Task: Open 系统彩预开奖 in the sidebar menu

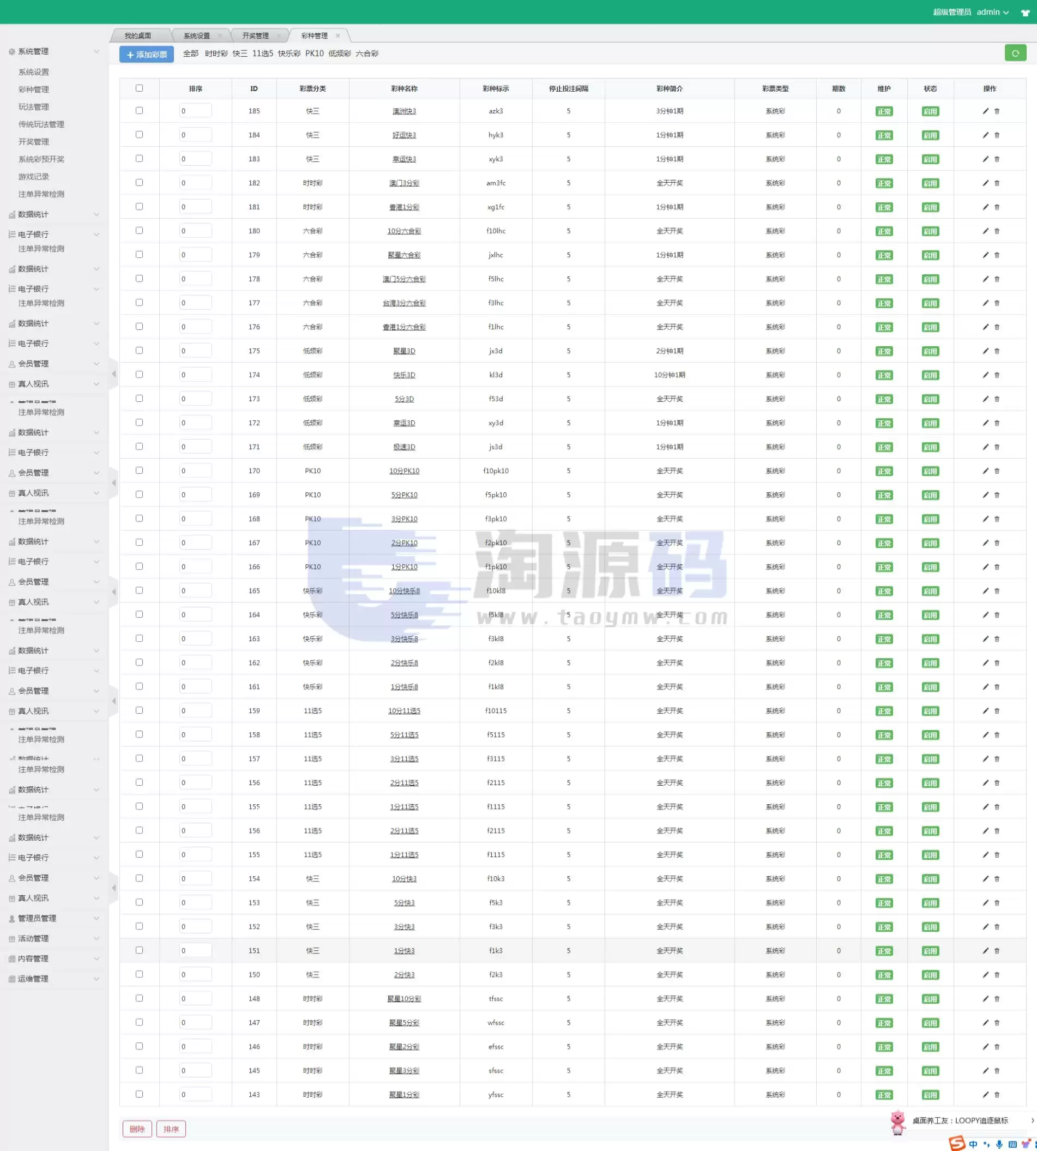Action: tap(41, 159)
